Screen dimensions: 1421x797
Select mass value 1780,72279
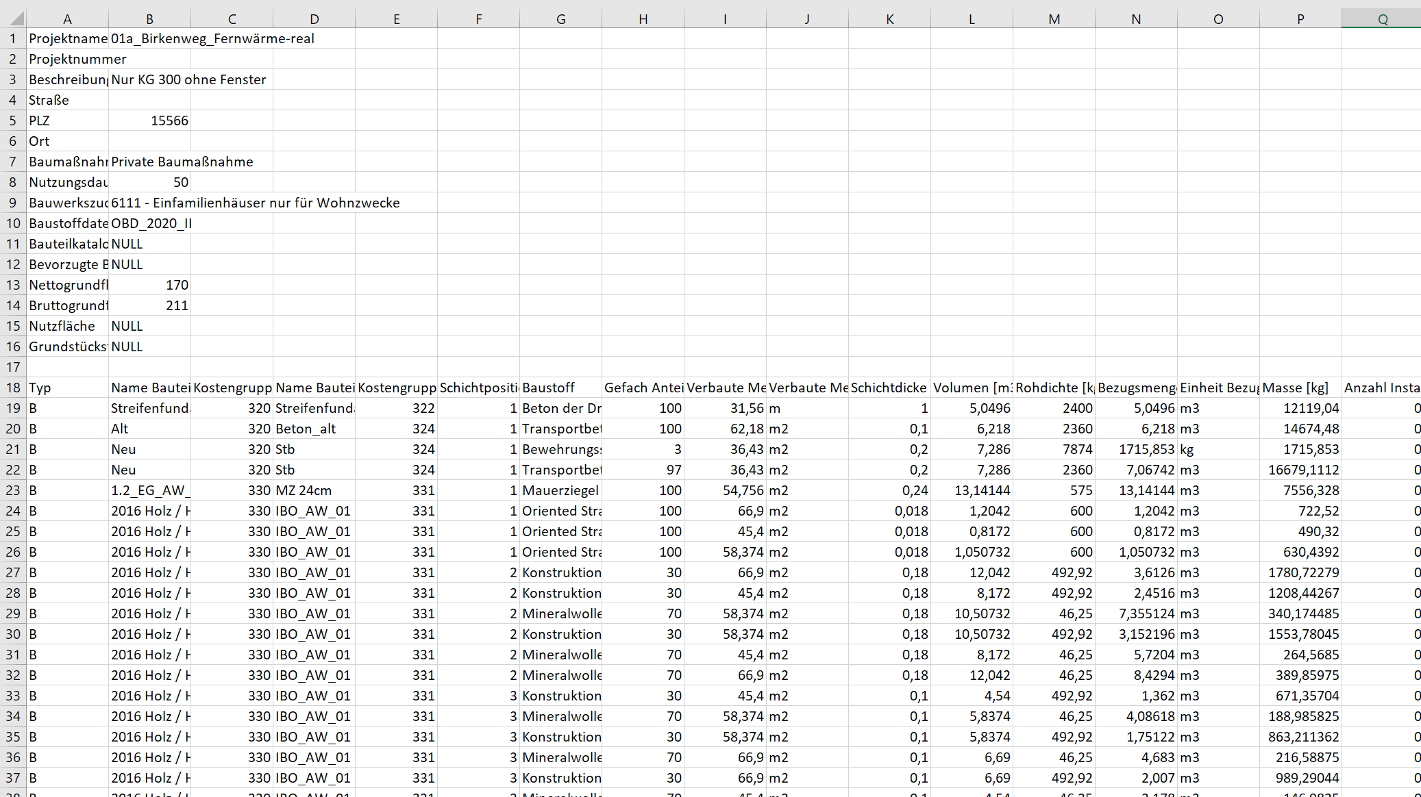click(x=1300, y=572)
